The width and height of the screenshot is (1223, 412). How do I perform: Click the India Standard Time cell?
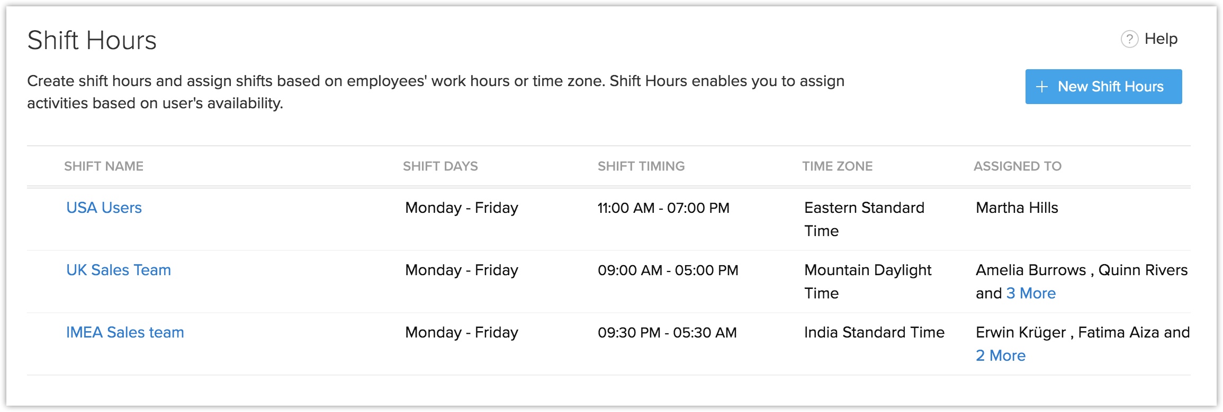click(874, 332)
